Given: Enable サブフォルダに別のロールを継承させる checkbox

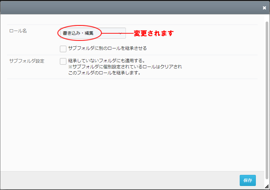Looking at the screenshot, I should tap(63, 49).
